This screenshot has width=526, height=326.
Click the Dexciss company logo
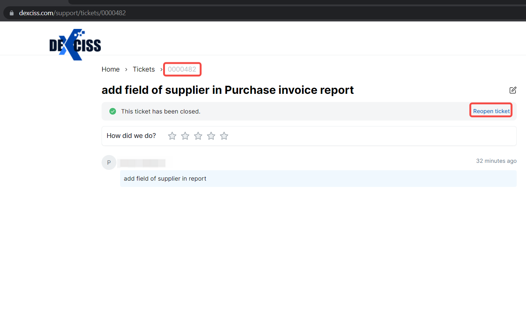tap(75, 44)
